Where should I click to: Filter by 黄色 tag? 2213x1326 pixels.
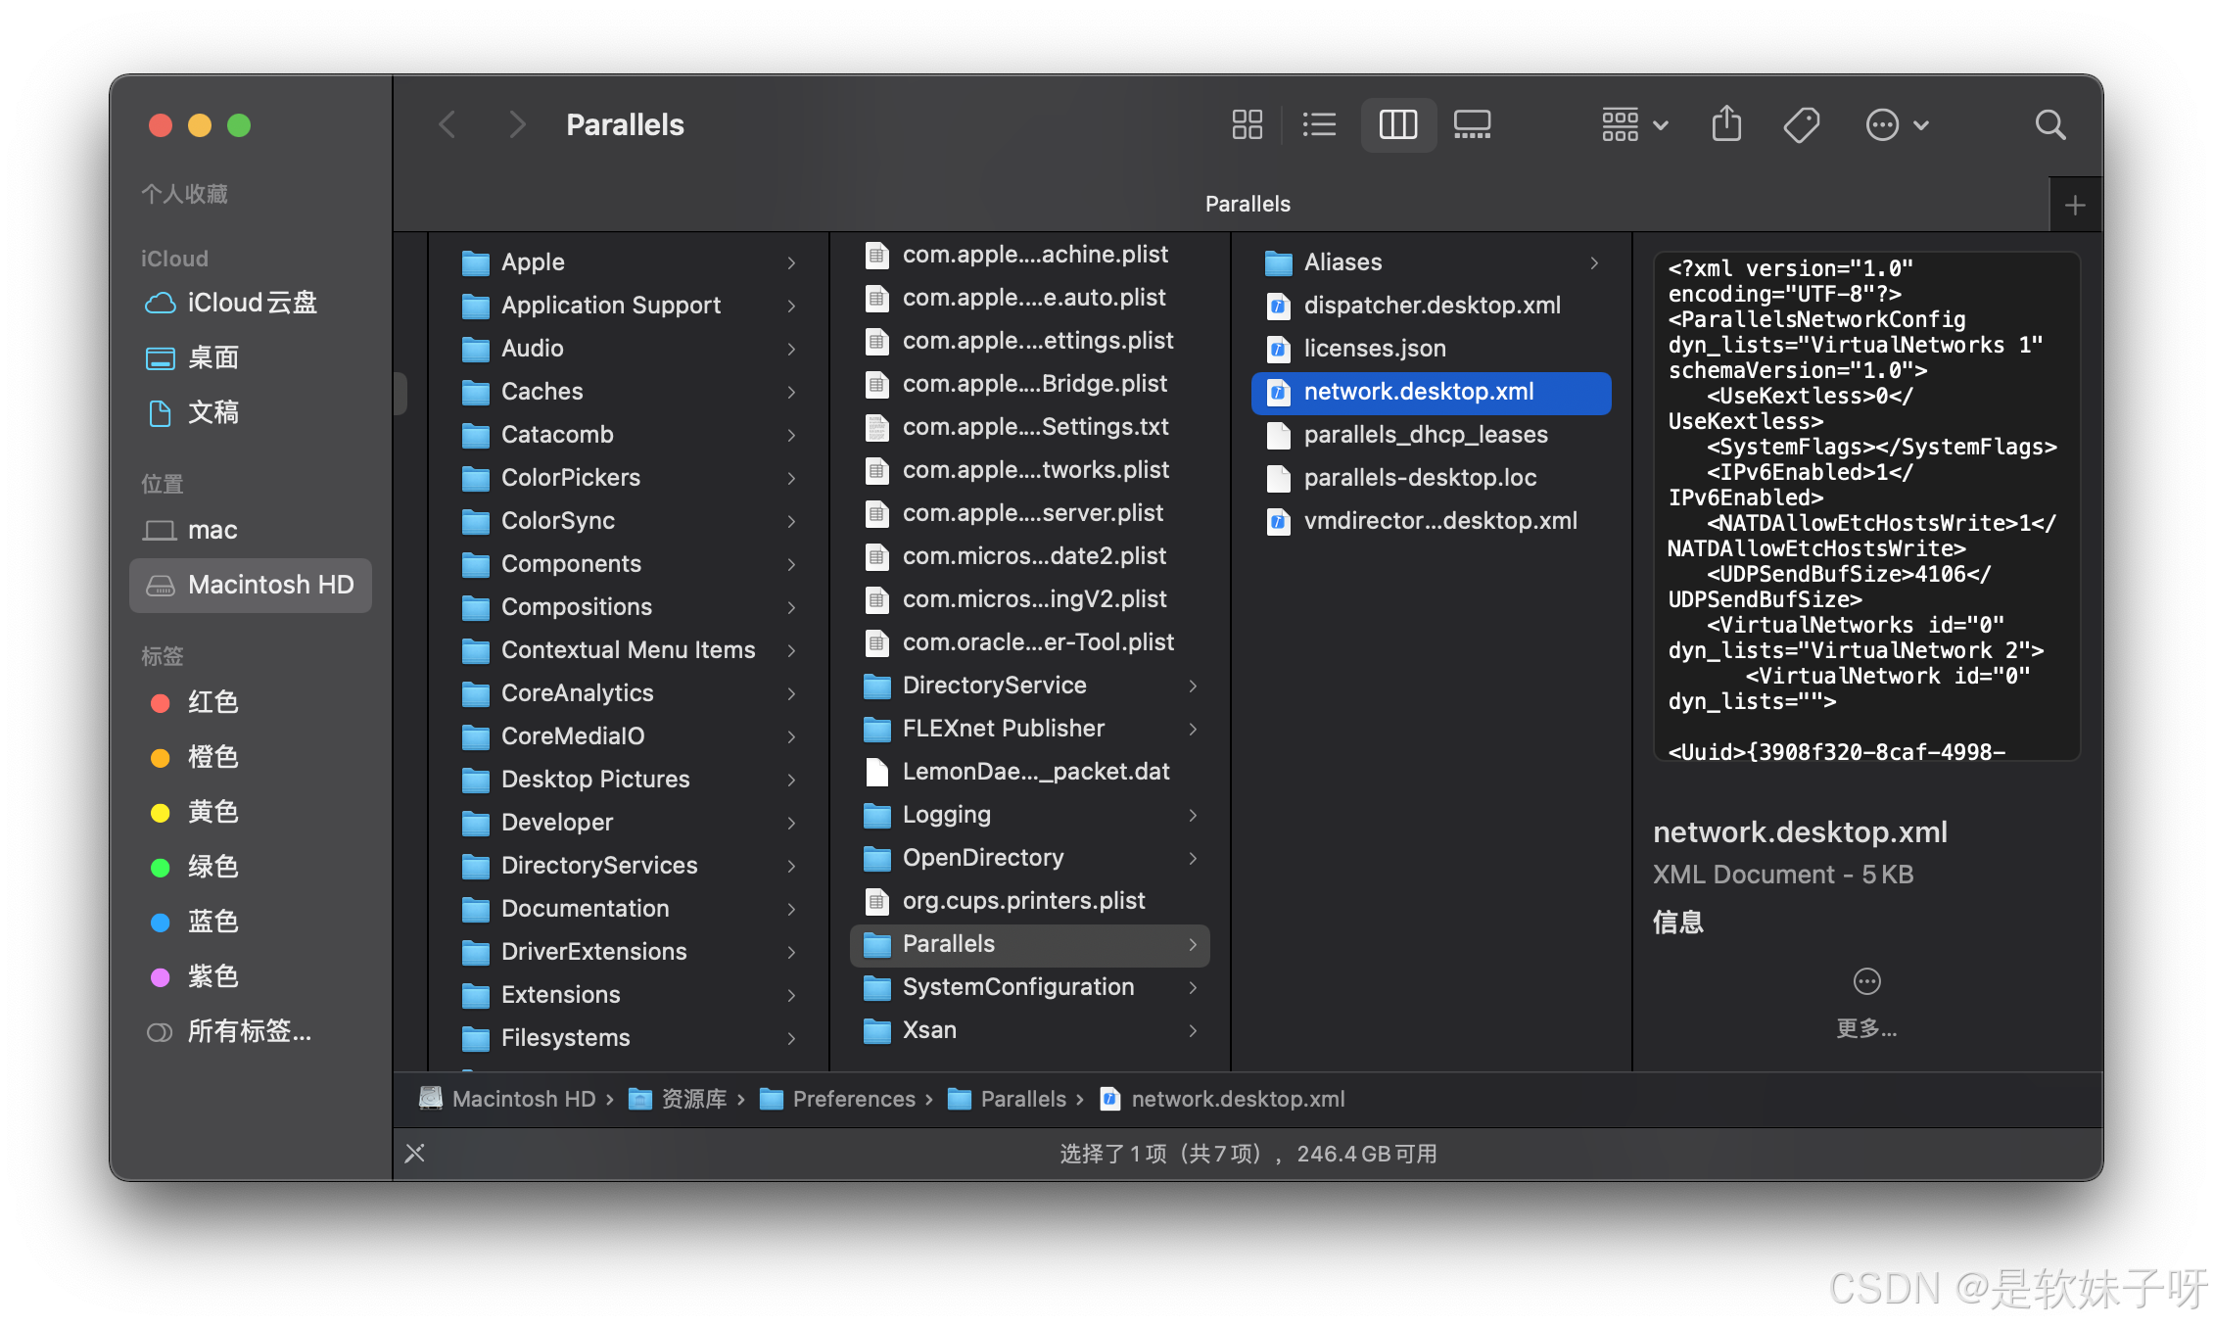tap(251, 812)
